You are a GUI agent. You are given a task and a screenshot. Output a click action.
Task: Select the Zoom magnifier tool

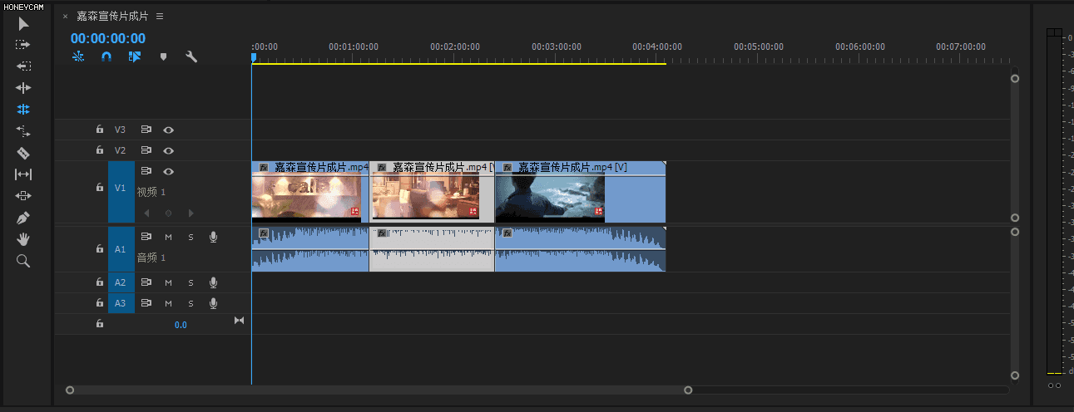pos(23,261)
